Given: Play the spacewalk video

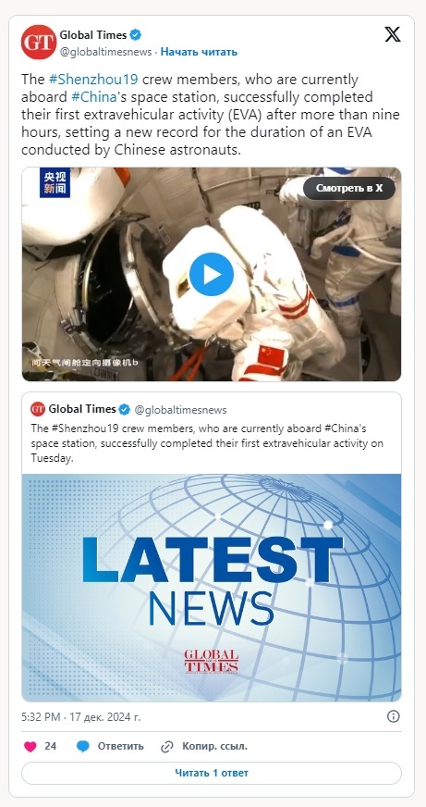Looking at the screenshot, I should pyautogui.click(x=212, y=274).
